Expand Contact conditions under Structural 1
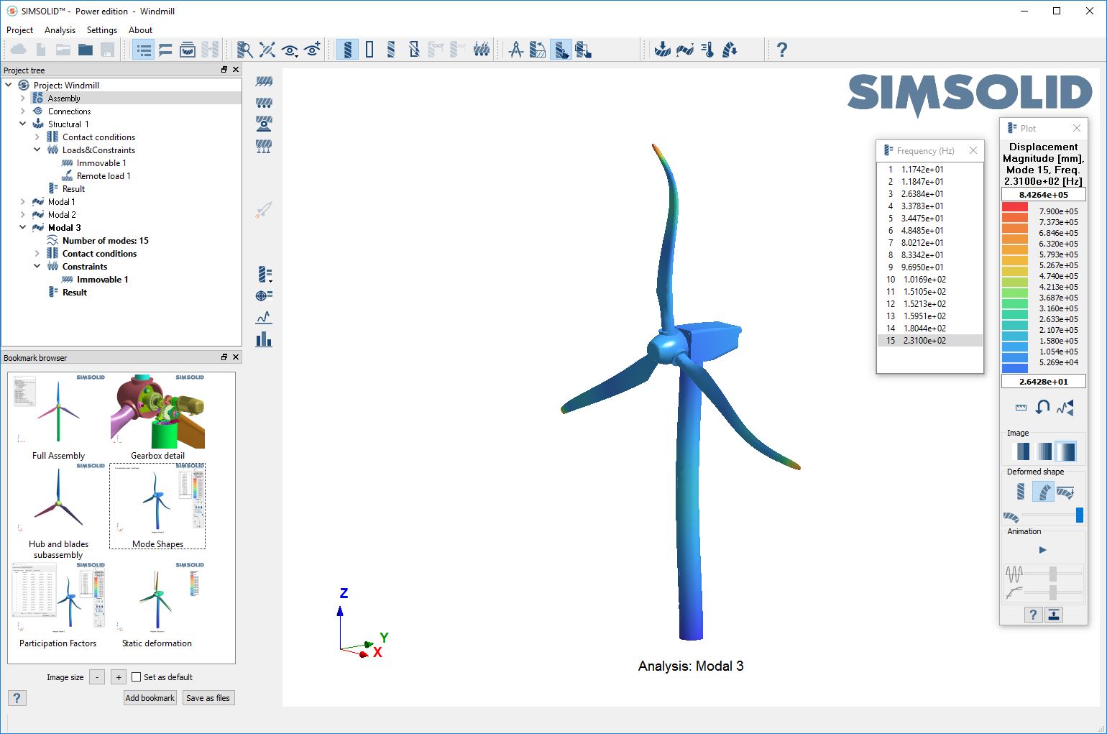This screenshot has height=734, width=1107. [x=37, y=137]
